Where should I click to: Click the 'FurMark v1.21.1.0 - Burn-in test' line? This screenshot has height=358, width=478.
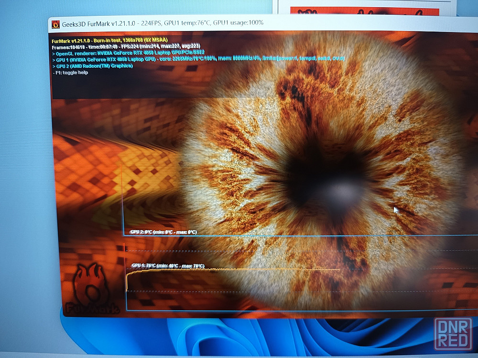point(110,41)
